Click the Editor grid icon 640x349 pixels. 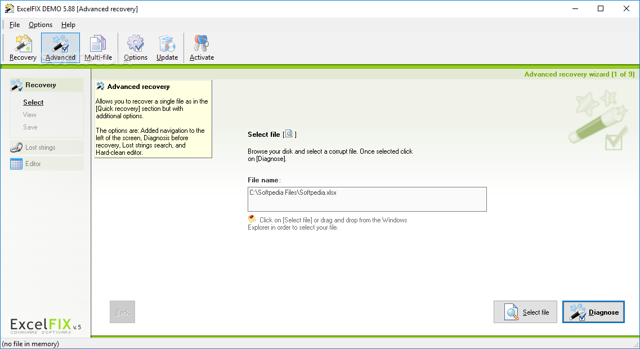(x=16, y=164)
